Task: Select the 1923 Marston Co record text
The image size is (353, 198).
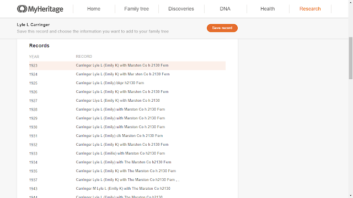Action: [122, 65]
